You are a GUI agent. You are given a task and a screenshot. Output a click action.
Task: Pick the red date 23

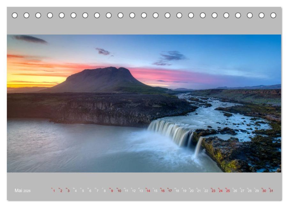pos(213,191)
